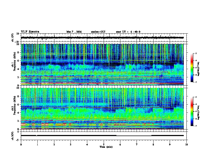Image resolution: width=210 pixels, height=162 pixels.
Task: Click time axis tick label "3"
Action: 71,145
